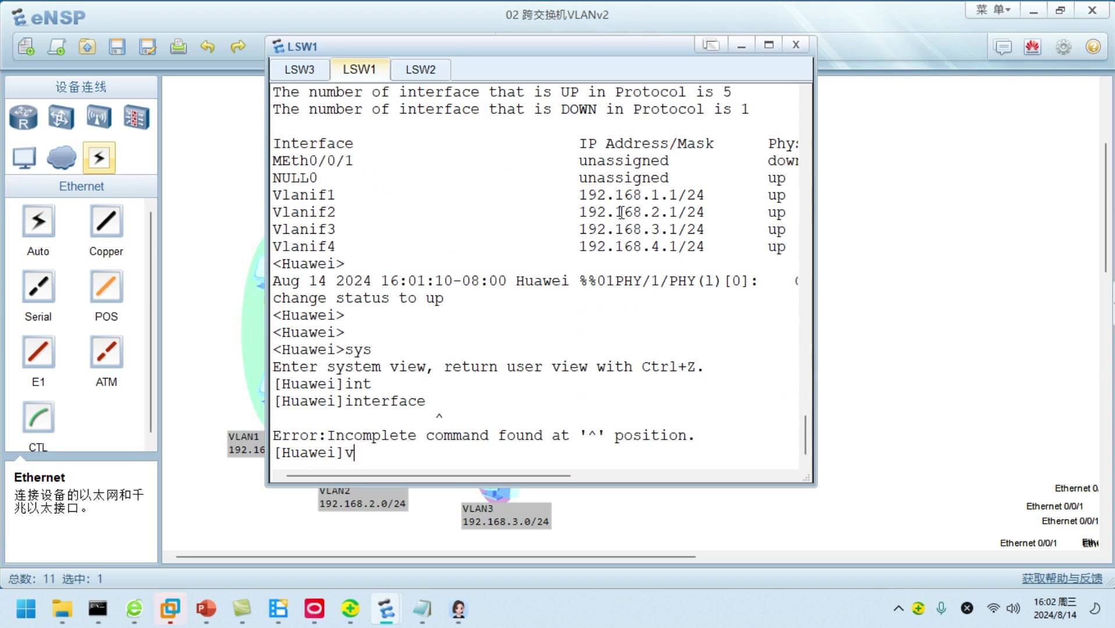Print the current topology

pos(178,47)
